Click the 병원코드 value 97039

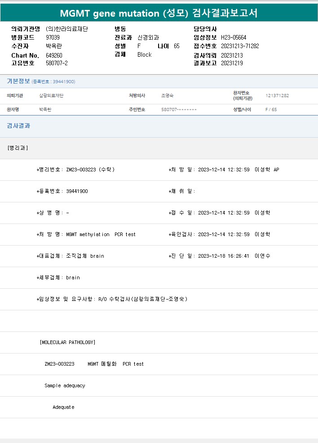[53, 37]
